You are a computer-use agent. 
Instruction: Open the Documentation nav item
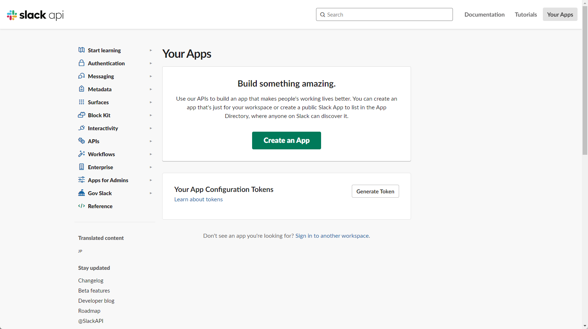pyautogui.click(x=484, y=14)
